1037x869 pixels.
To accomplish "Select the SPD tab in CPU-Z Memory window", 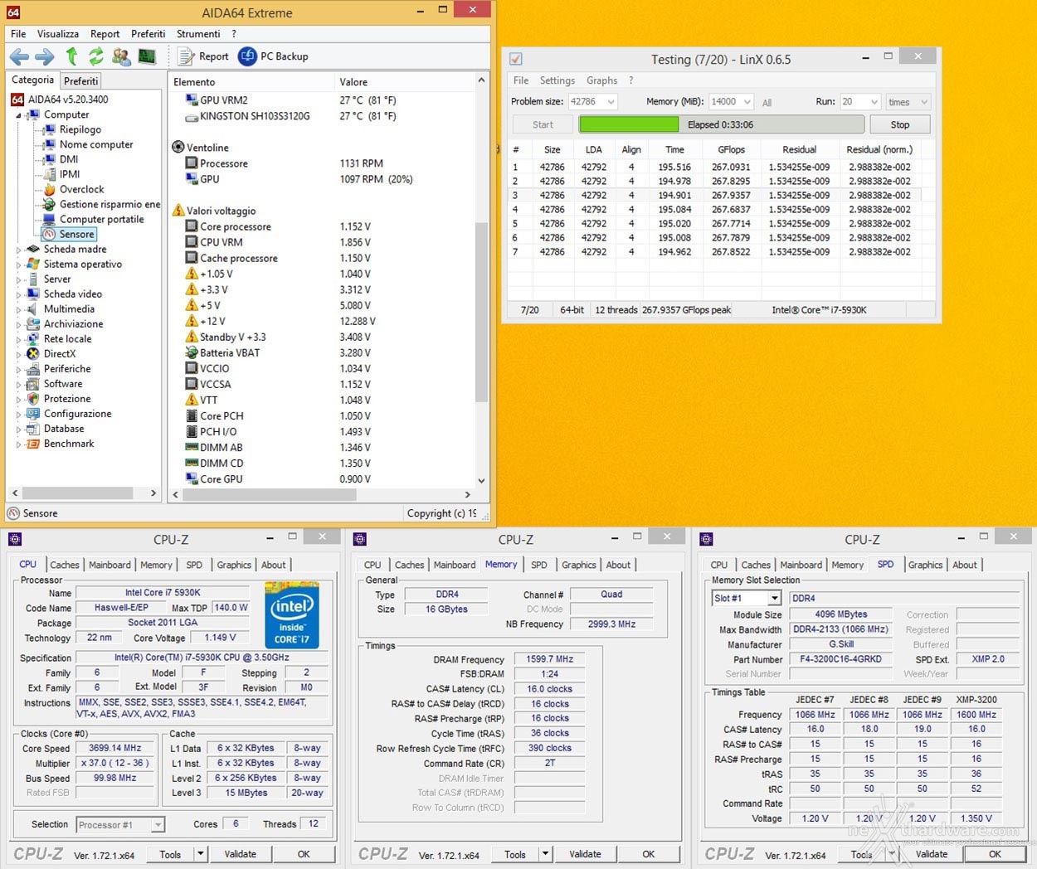I will 539,565.
